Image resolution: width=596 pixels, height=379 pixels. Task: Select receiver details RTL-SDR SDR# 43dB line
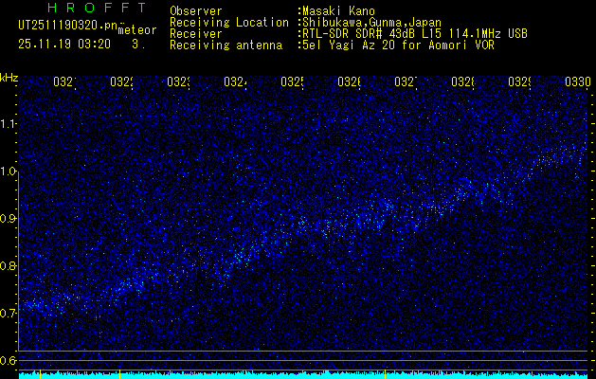click(413, 34)
